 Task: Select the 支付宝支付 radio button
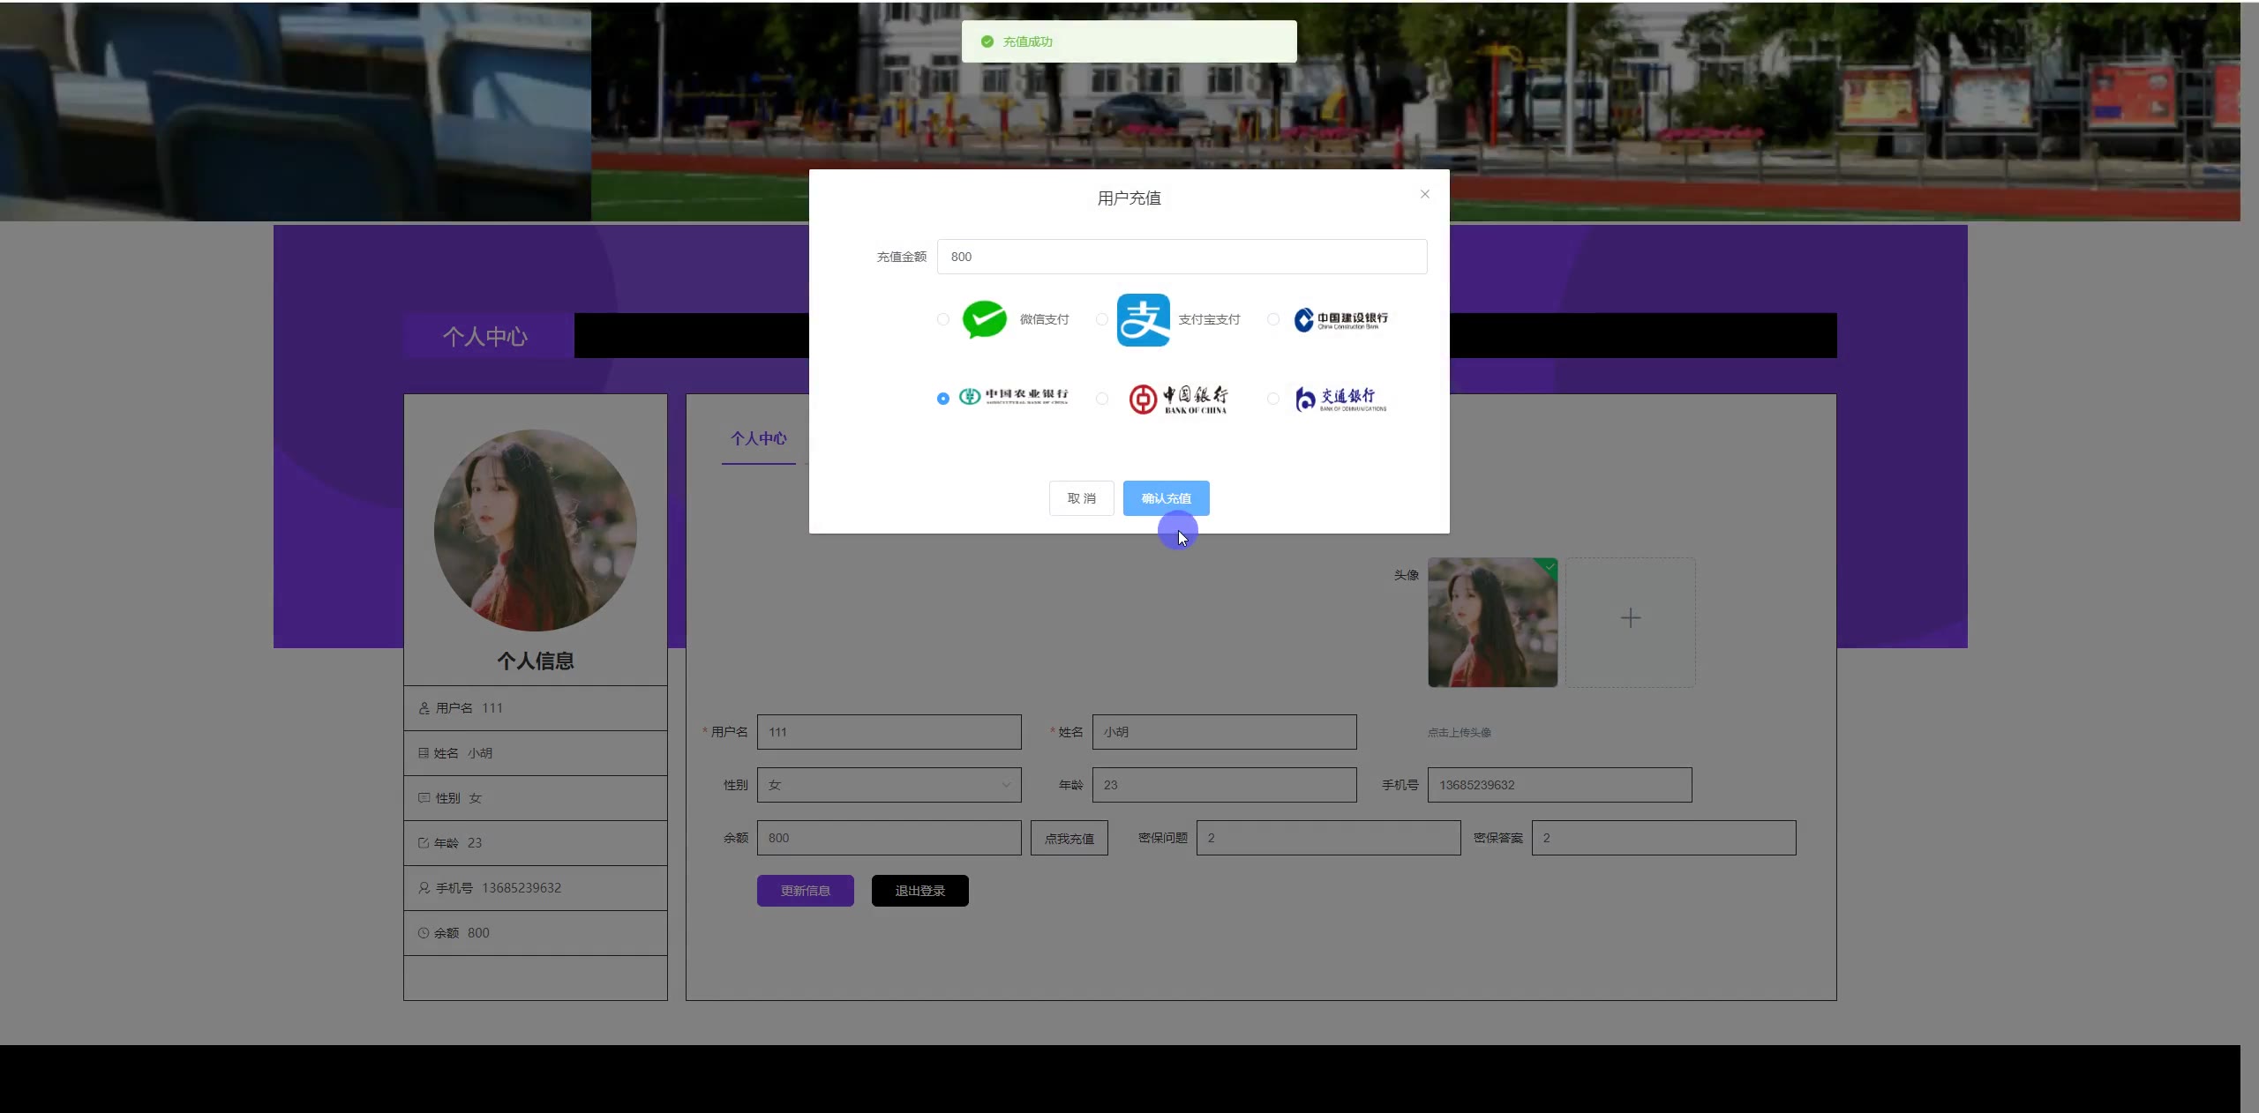(1102, 319)
